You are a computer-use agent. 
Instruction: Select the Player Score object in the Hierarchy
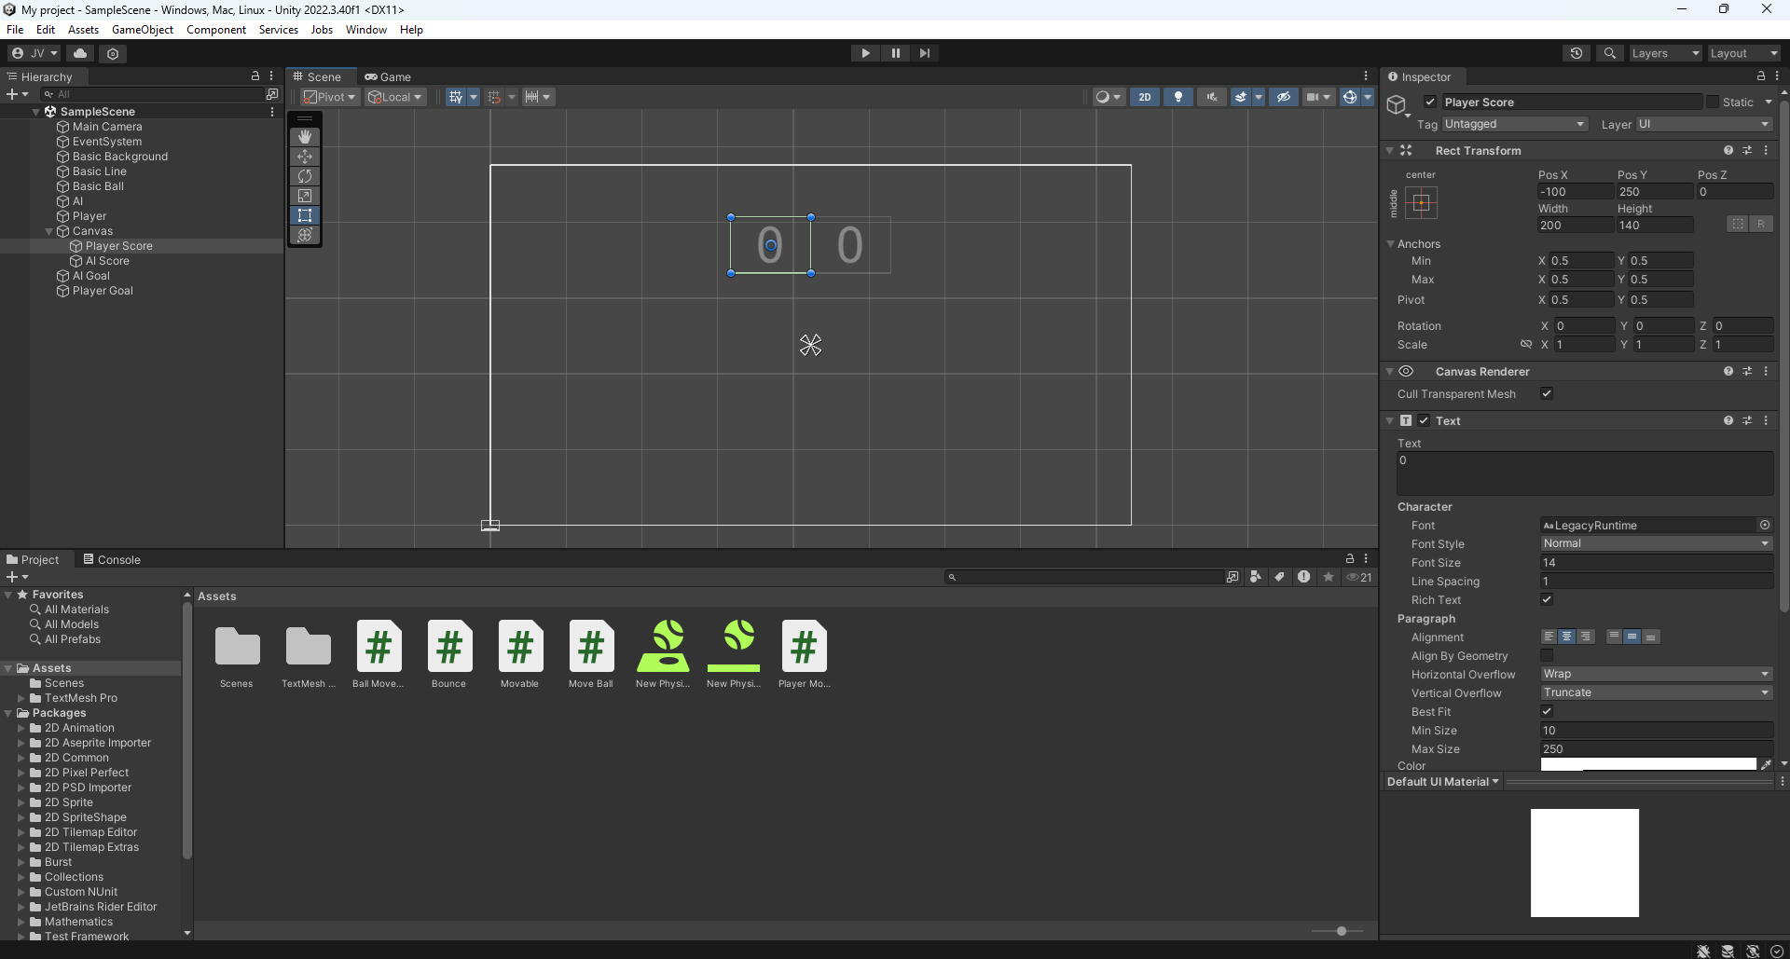119,245
